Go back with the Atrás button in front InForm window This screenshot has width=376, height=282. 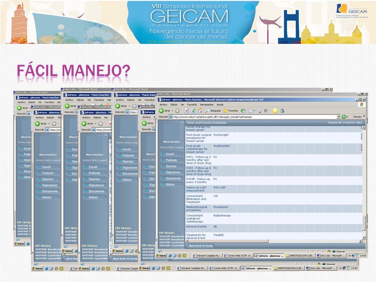[164, 110]
